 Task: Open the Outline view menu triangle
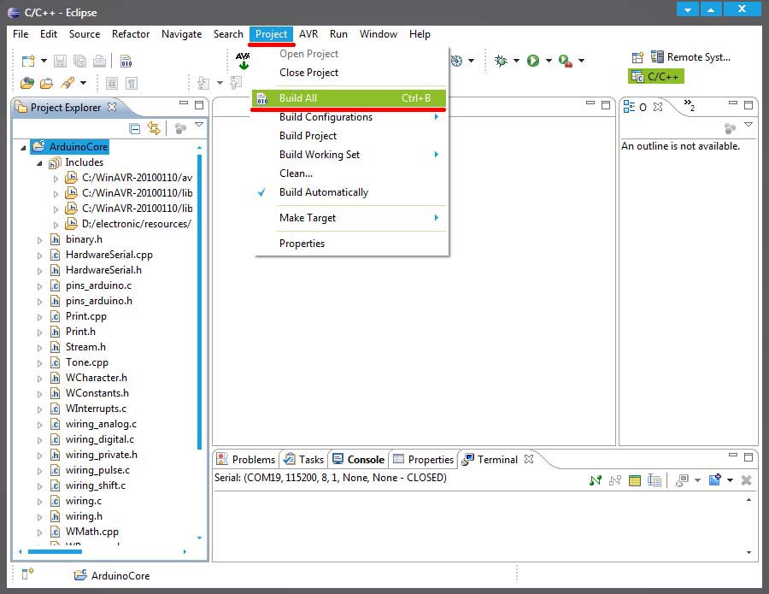[x=748, y=125]
